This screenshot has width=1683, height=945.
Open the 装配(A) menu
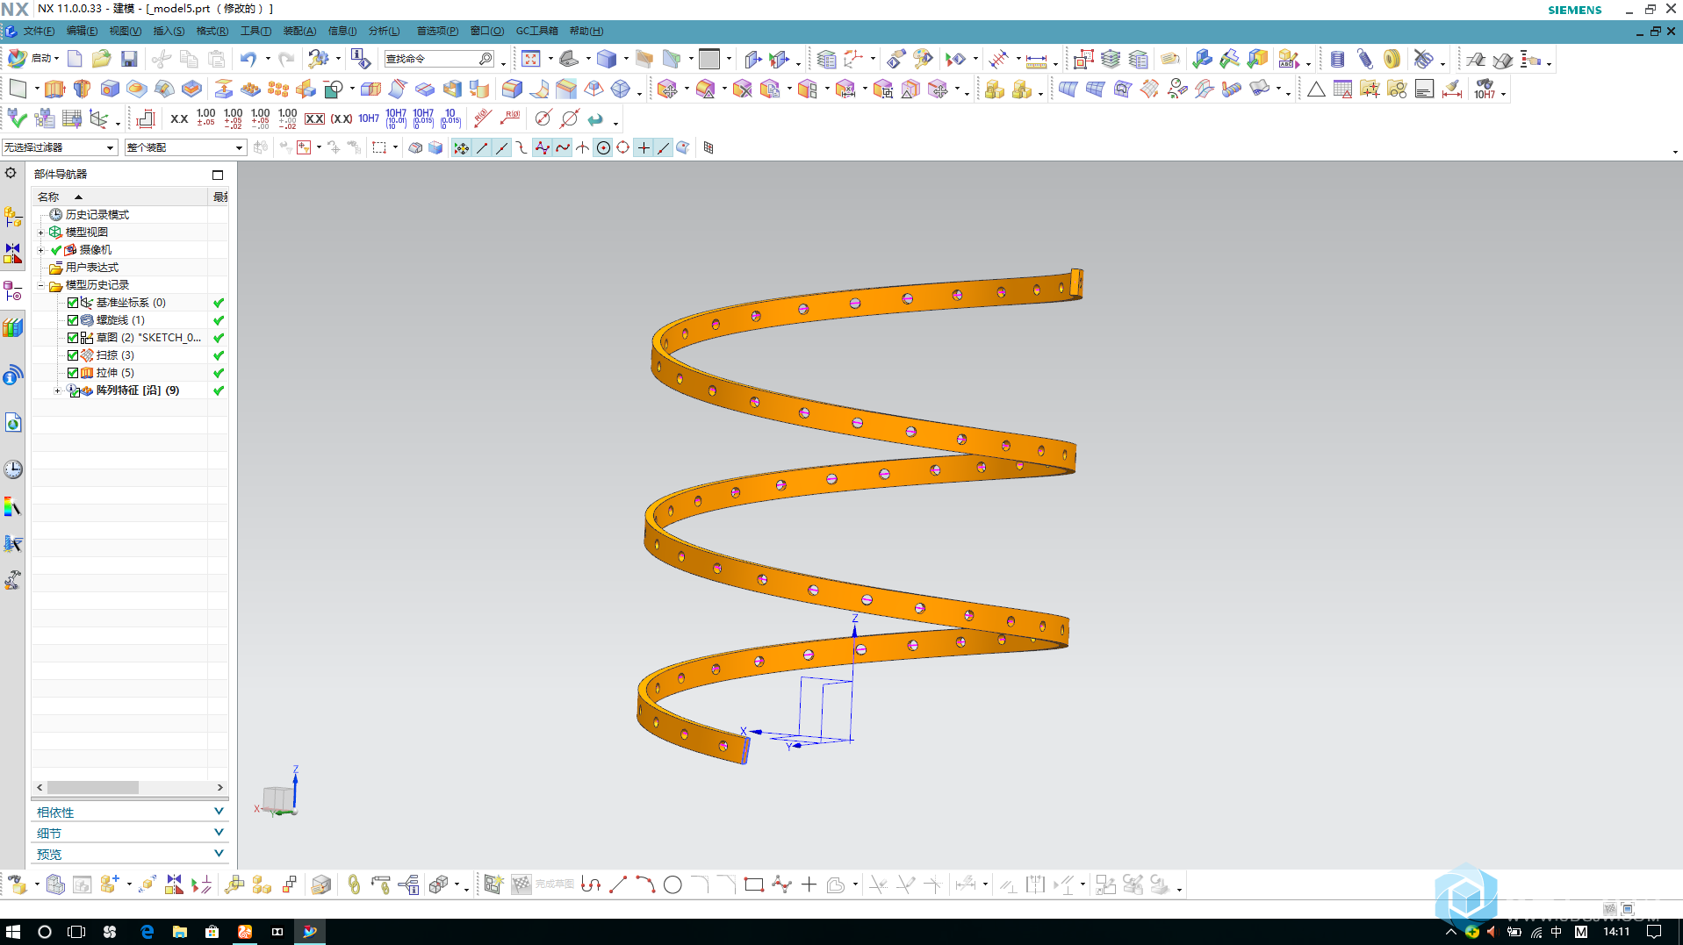pyautogui.click(x=299, y=31)
